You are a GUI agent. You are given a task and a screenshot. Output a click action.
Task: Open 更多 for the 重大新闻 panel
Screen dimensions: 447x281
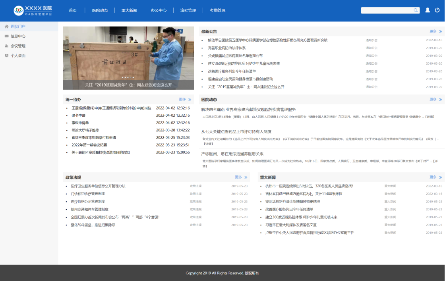point(435,177)
